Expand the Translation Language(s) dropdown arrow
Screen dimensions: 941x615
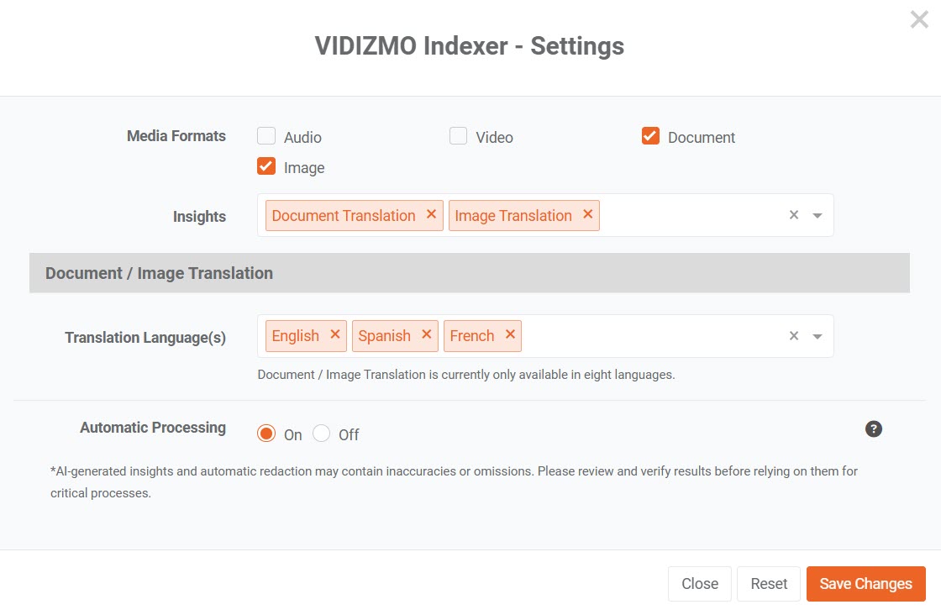coord(817,337)
